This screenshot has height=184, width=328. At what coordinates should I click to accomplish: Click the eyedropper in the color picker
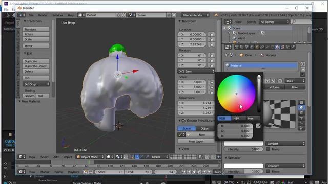(258, 126)
